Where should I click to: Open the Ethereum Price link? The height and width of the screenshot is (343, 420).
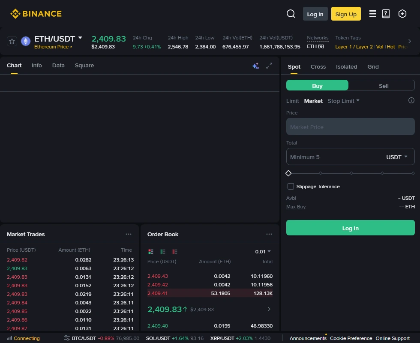click(53, 47)
